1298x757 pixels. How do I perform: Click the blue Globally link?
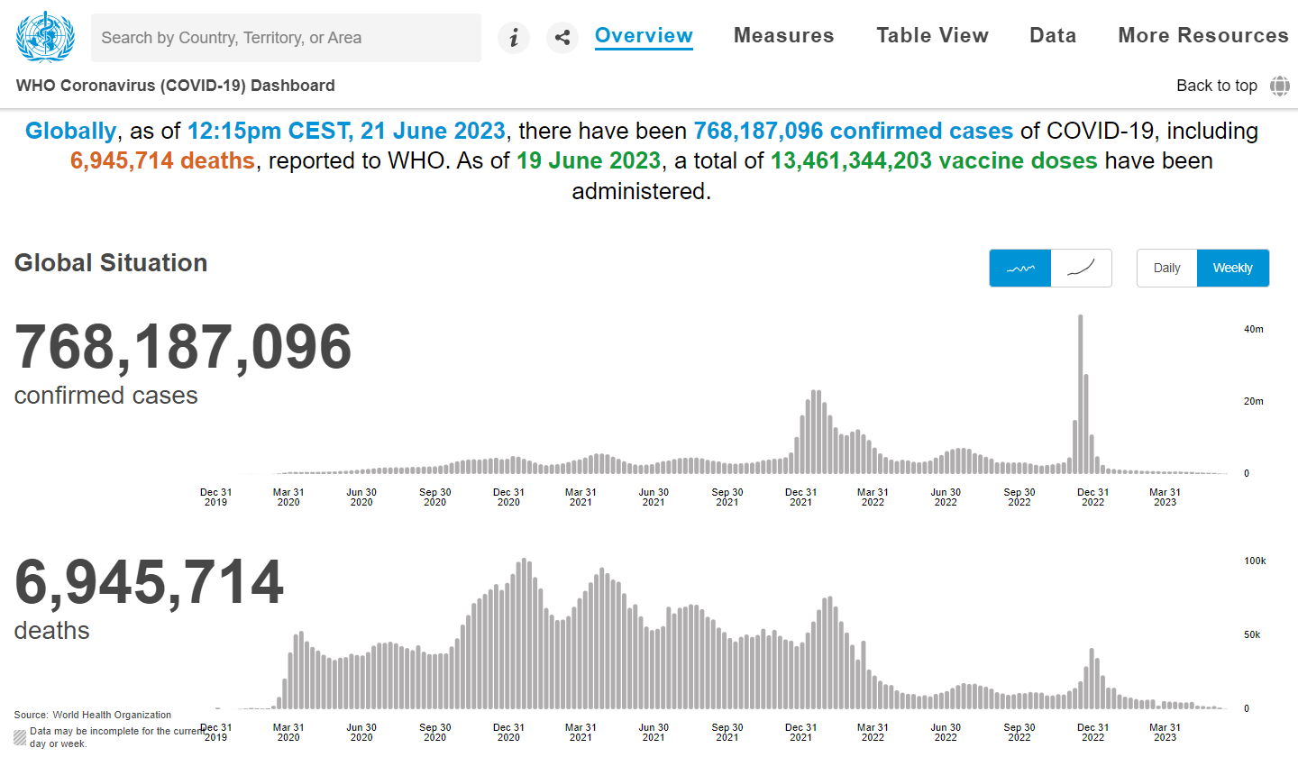click(70, 132)
